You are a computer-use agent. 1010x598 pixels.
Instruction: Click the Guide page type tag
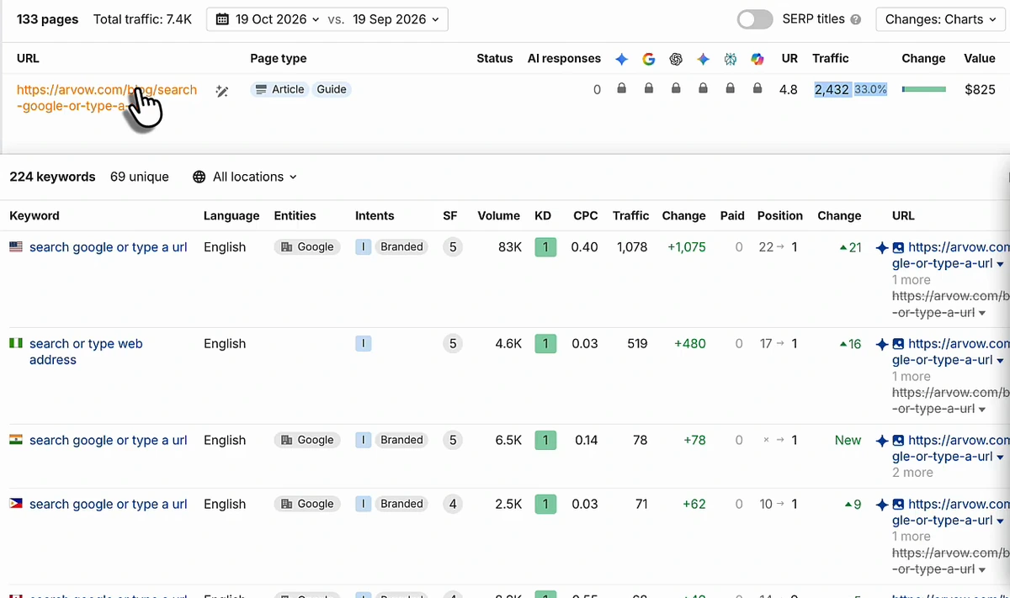[332, 89]
